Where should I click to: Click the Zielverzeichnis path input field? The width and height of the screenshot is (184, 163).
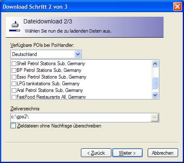(x=81, y=117)
